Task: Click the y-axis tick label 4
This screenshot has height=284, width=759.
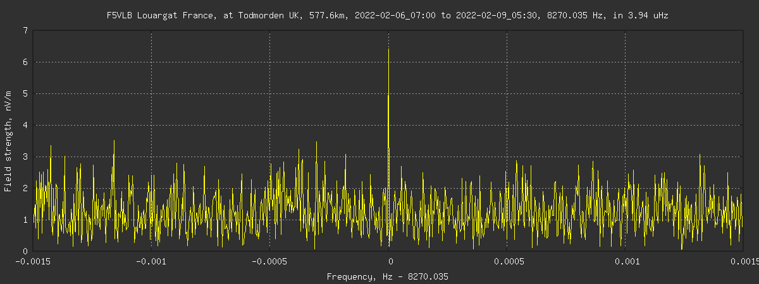Action: click(x=25, y=125)
